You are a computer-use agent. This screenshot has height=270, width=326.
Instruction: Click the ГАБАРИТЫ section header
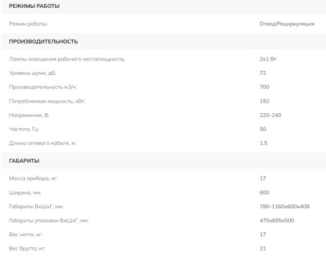pos(24,161)
